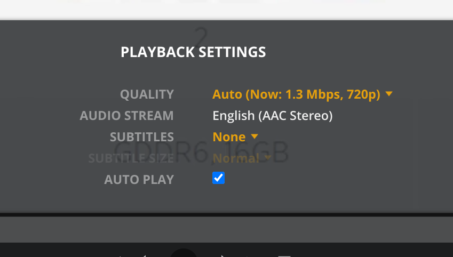Disable the Auto Play checkbox
This screenshot has height=257, width=453.
tap(219, 178)
